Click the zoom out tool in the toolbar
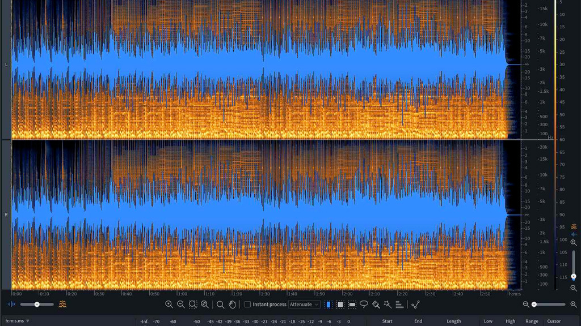The width and height of the screenshot is (581, 326). pyautogui.click(x=181, y=304)
